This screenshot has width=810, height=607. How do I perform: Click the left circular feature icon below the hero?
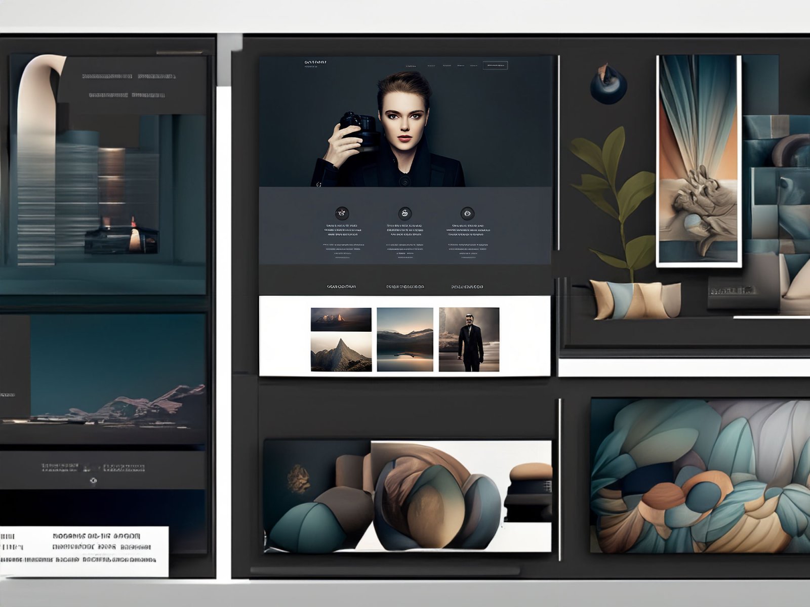(x=342, y=213)
